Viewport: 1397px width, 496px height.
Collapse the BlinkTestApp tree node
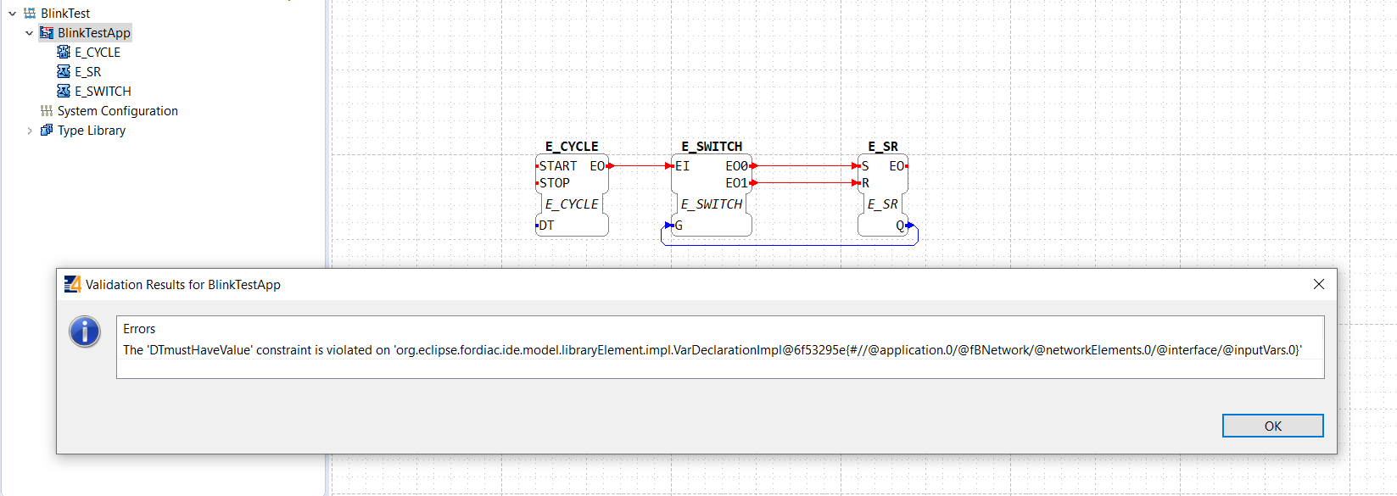pyautogui.click(x=30, y=33)
